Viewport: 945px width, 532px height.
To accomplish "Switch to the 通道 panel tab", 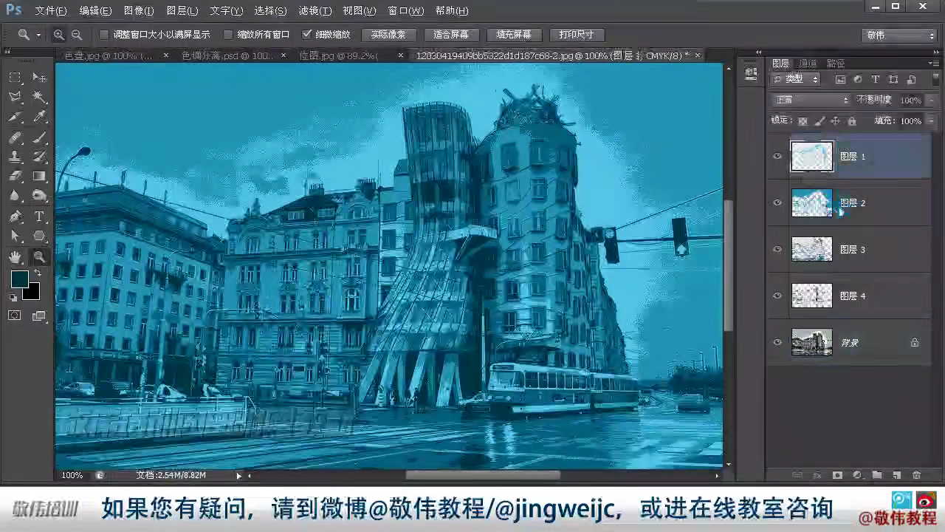I will 808,64.
